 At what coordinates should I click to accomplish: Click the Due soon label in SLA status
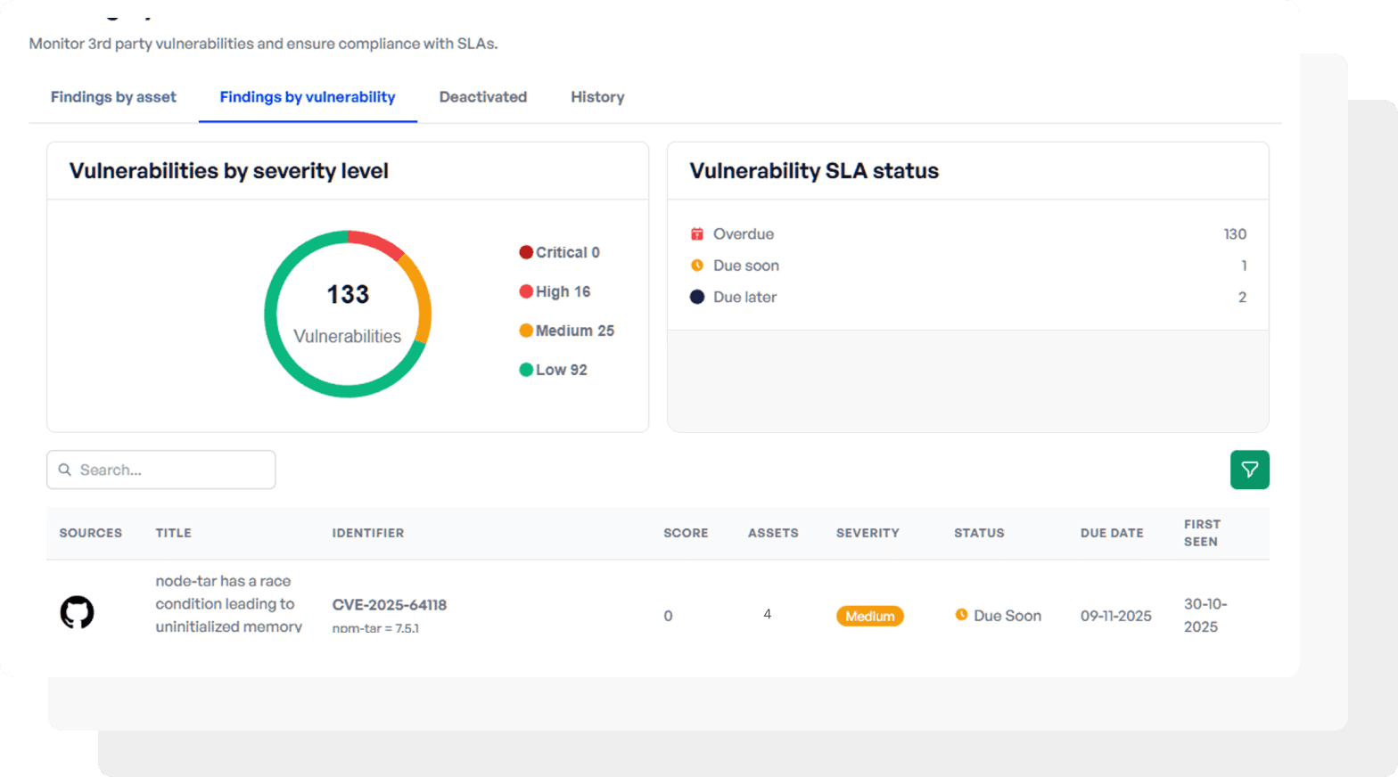pos(746,266)
